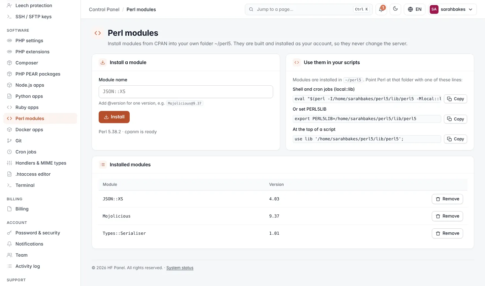Expand the sarahbakes account menu
The width and height of the screenshot is (485, 286).
tap(452, 9)
